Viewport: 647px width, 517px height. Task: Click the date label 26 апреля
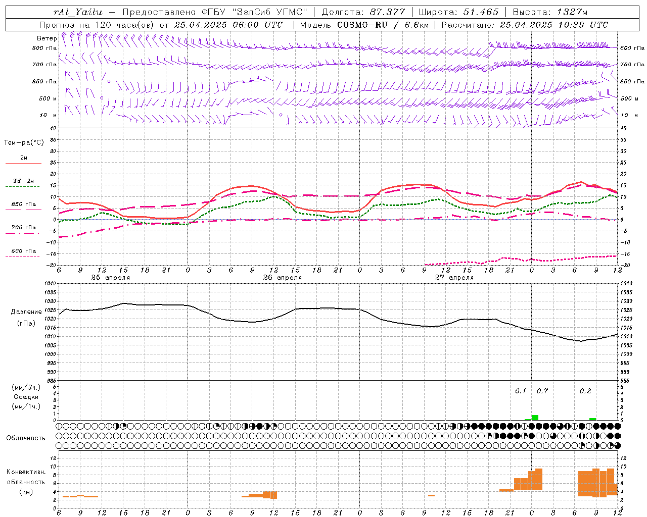tap(282, 278)
